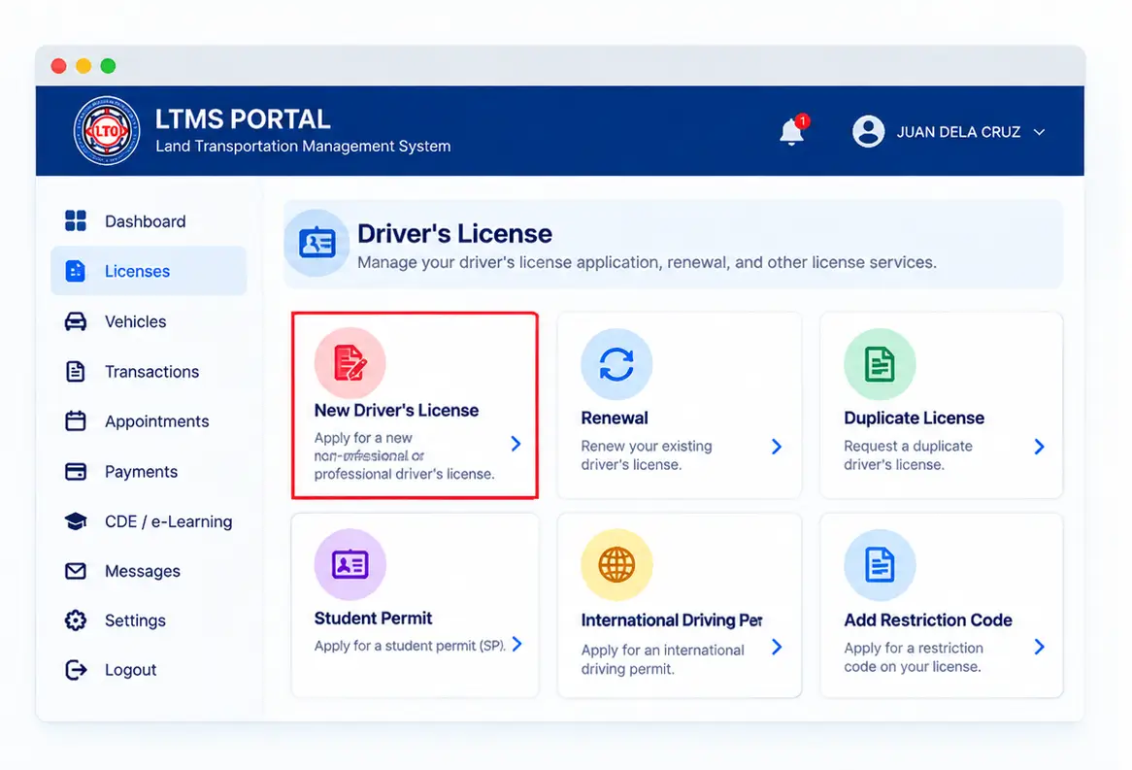
Task: Click the red close window button
Action: [59, 66]
